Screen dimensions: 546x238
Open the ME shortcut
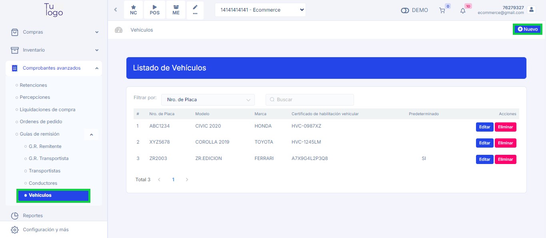(176, 10)
